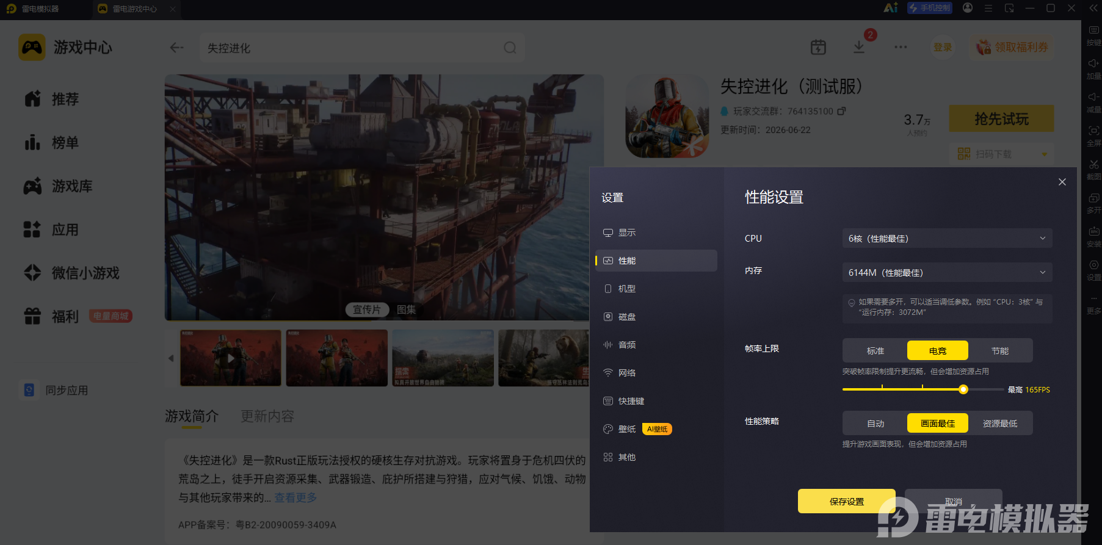The width and height of the screenshot is (1102, 545).
Task: Open 多开 multi-instance tool
Action: (1093, 203)
